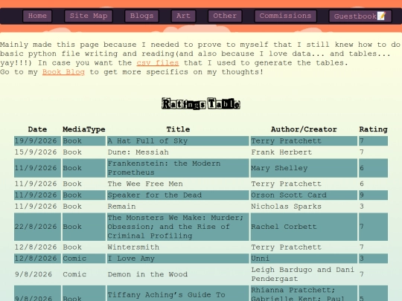Click the Date column header

pyautogui.click(x=37, y=129)
